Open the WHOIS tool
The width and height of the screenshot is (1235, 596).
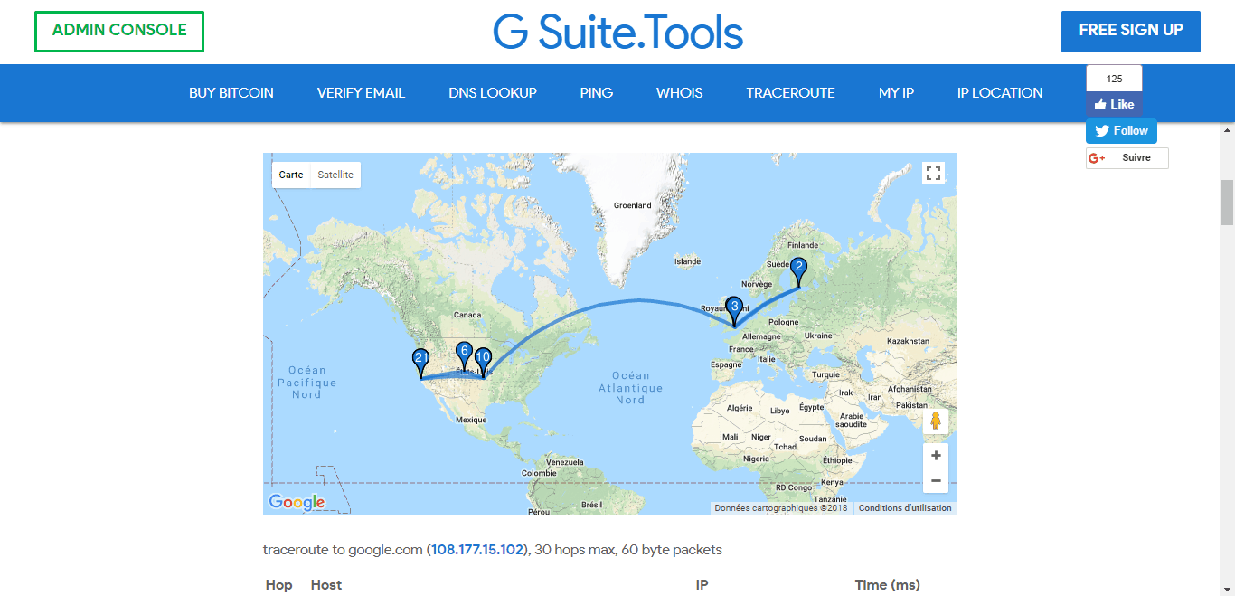pyautogui.click(x=680, y=92)
